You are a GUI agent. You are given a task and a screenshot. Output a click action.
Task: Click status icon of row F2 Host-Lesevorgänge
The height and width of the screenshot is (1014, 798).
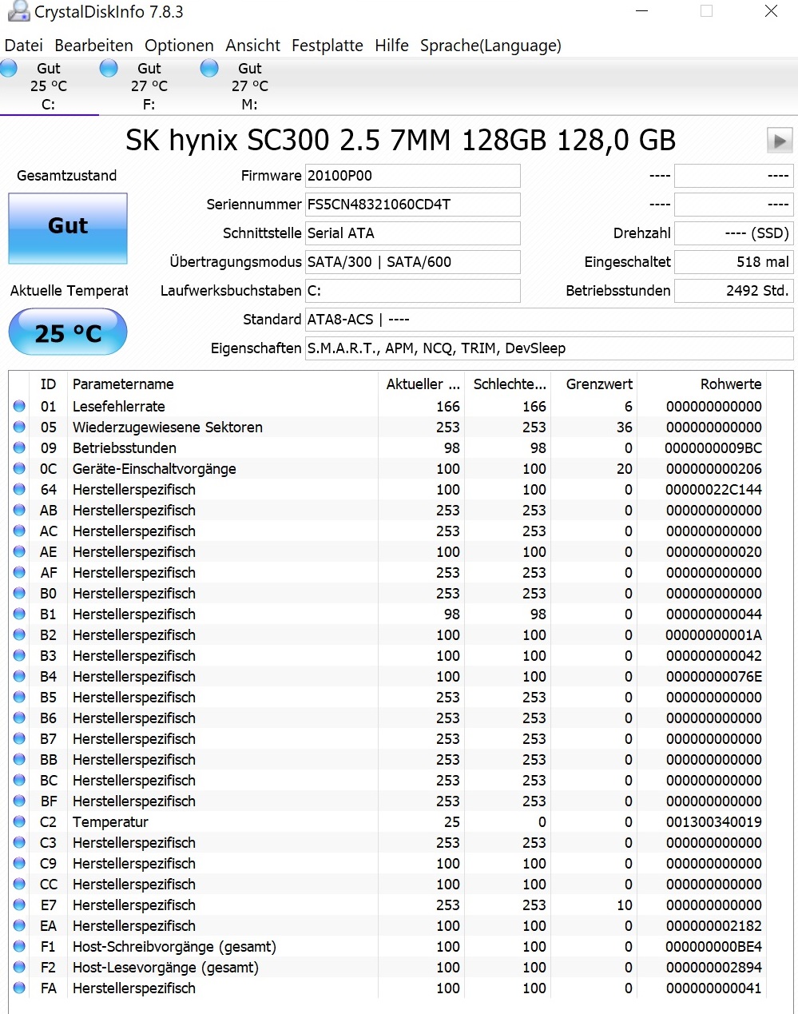pyautogui.click(x=19, y=968)
